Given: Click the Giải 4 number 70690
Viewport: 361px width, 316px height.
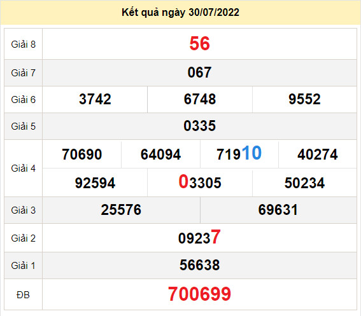Looking at the screenshot, I should [81, 155].
